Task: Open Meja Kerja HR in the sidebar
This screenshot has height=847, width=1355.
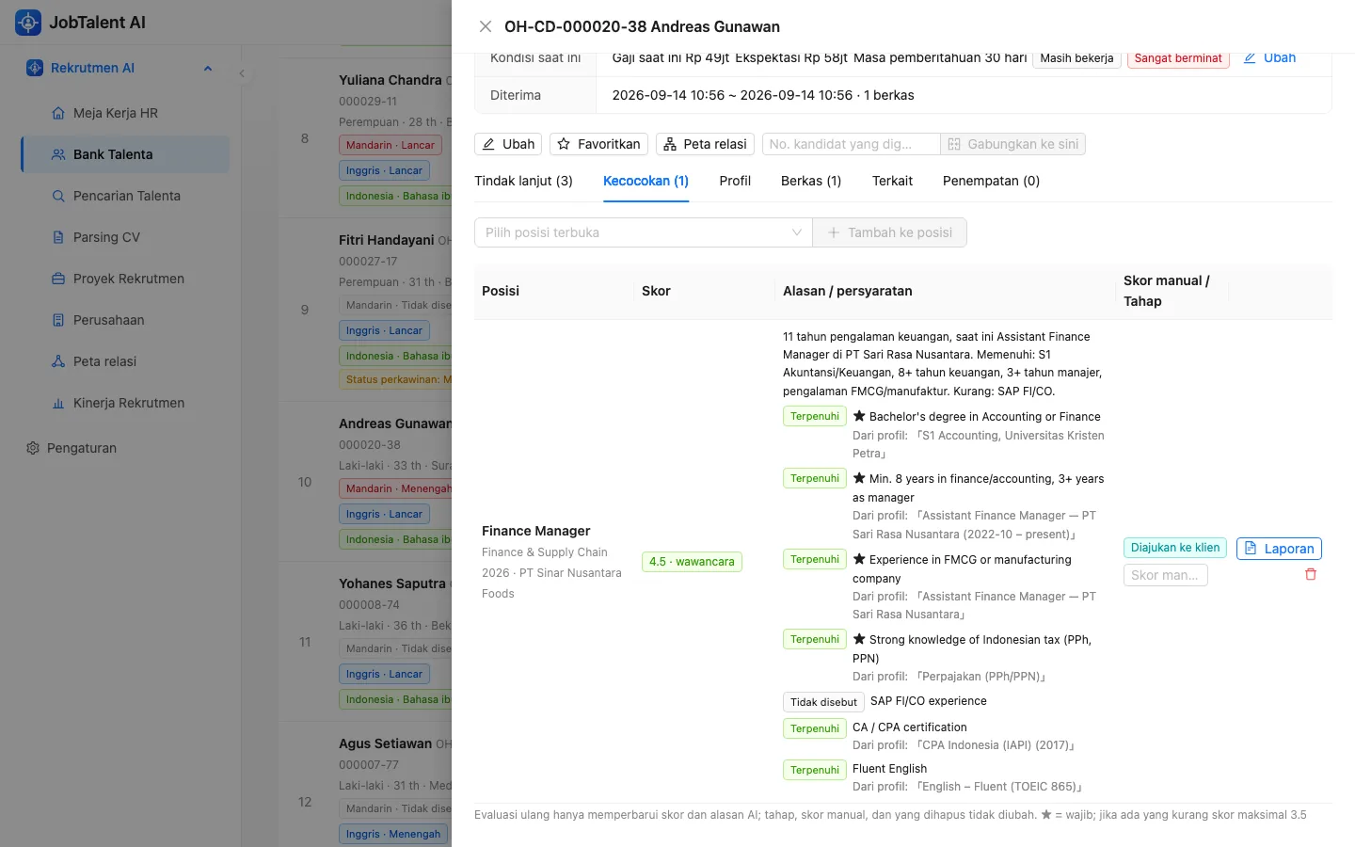Action: 125,113
